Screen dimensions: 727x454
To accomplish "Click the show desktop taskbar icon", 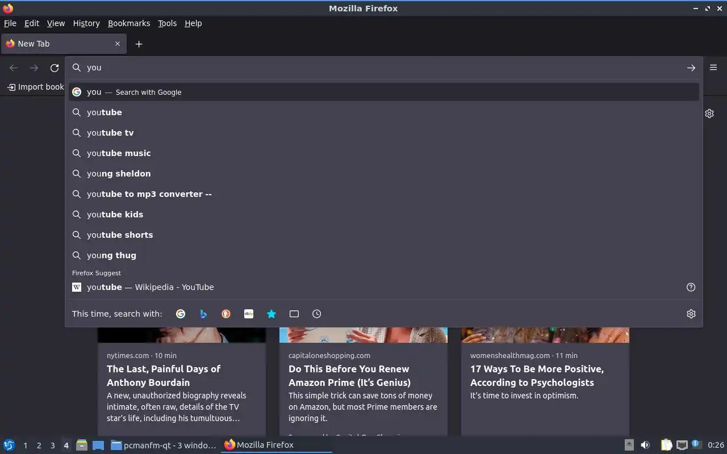I will [98, 445].
